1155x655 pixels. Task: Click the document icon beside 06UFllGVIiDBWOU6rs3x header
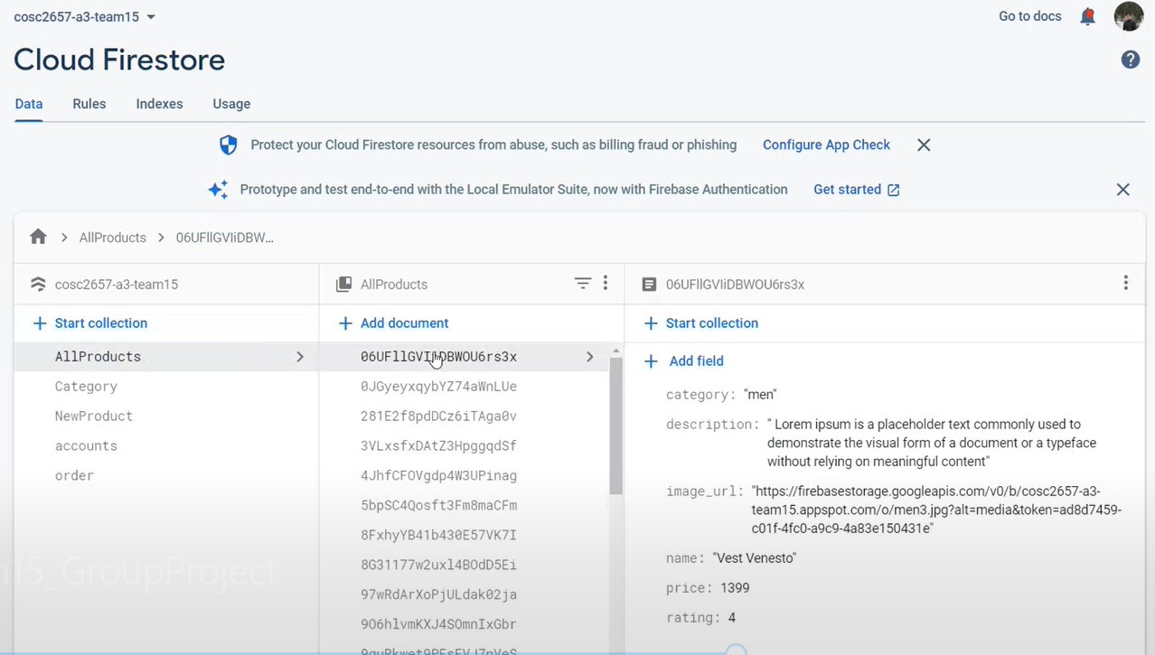coord(649,284)
